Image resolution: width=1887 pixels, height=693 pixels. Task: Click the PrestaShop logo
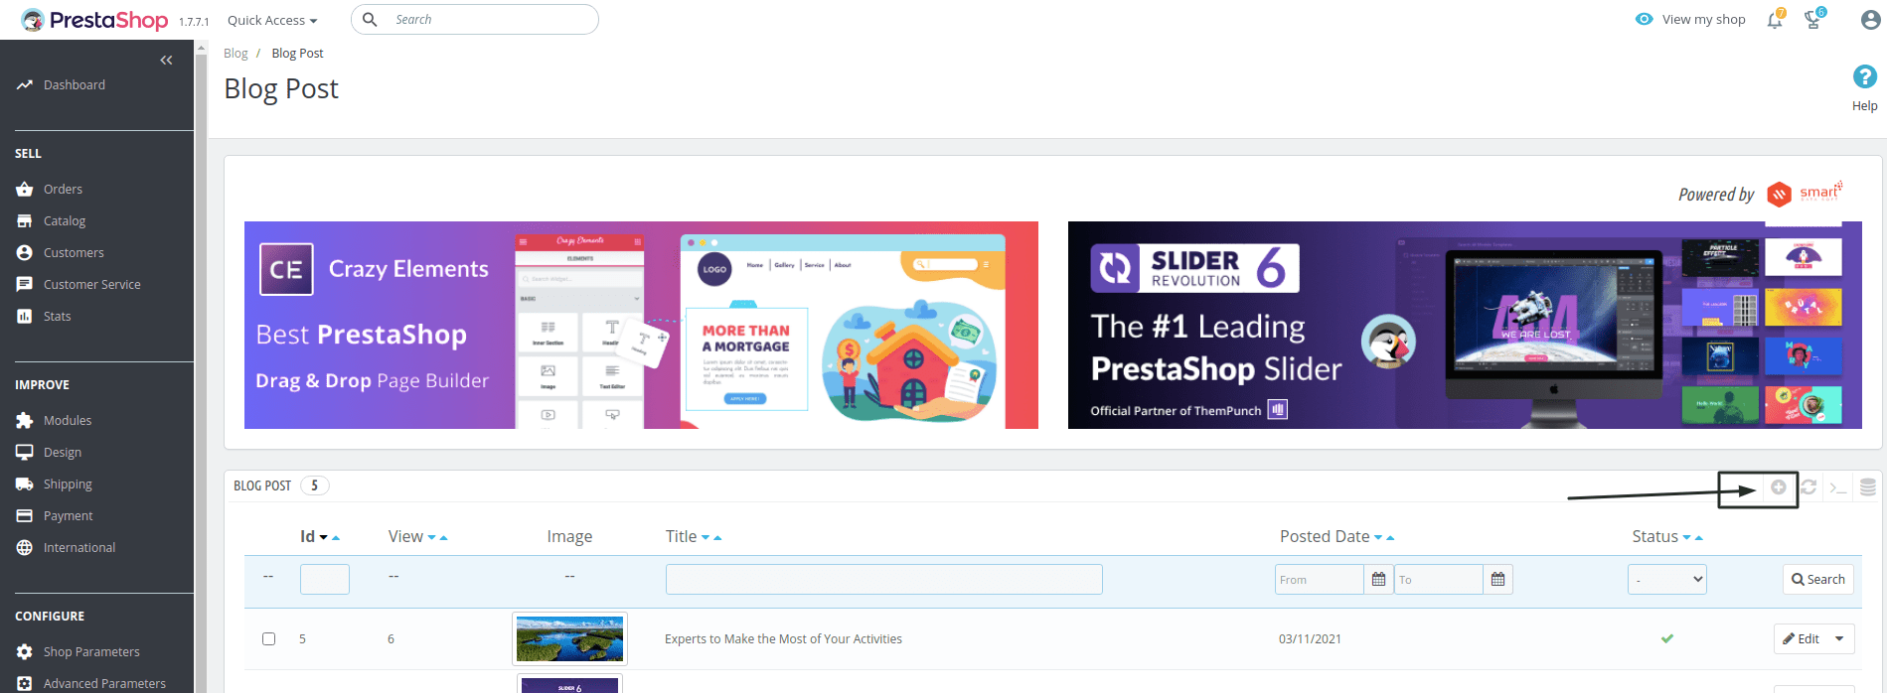click(94, 20)
